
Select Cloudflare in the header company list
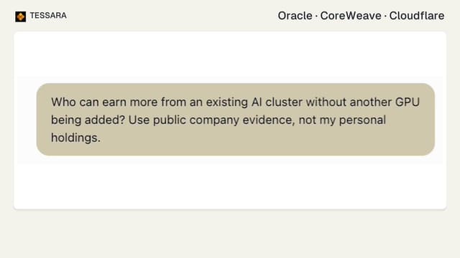(x=417, y=16)
